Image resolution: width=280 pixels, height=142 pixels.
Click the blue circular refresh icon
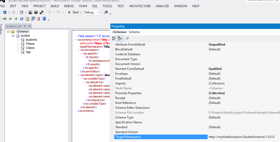(x=21, y=18)
